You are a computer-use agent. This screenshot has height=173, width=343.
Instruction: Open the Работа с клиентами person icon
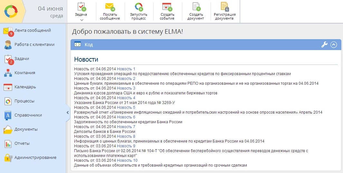pyautogui.click(x=8, y=45)
